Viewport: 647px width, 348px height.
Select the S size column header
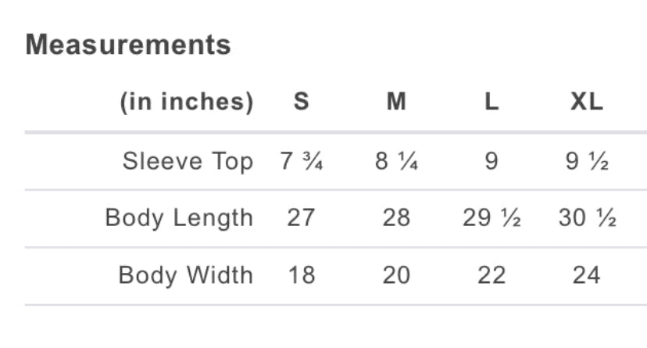coord(302,102)
